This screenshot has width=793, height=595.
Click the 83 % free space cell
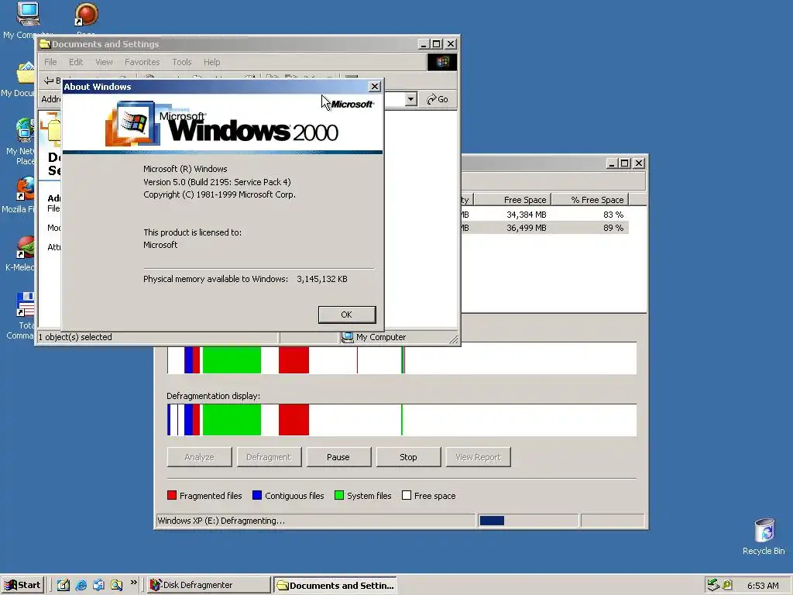[x=613, y=215]
